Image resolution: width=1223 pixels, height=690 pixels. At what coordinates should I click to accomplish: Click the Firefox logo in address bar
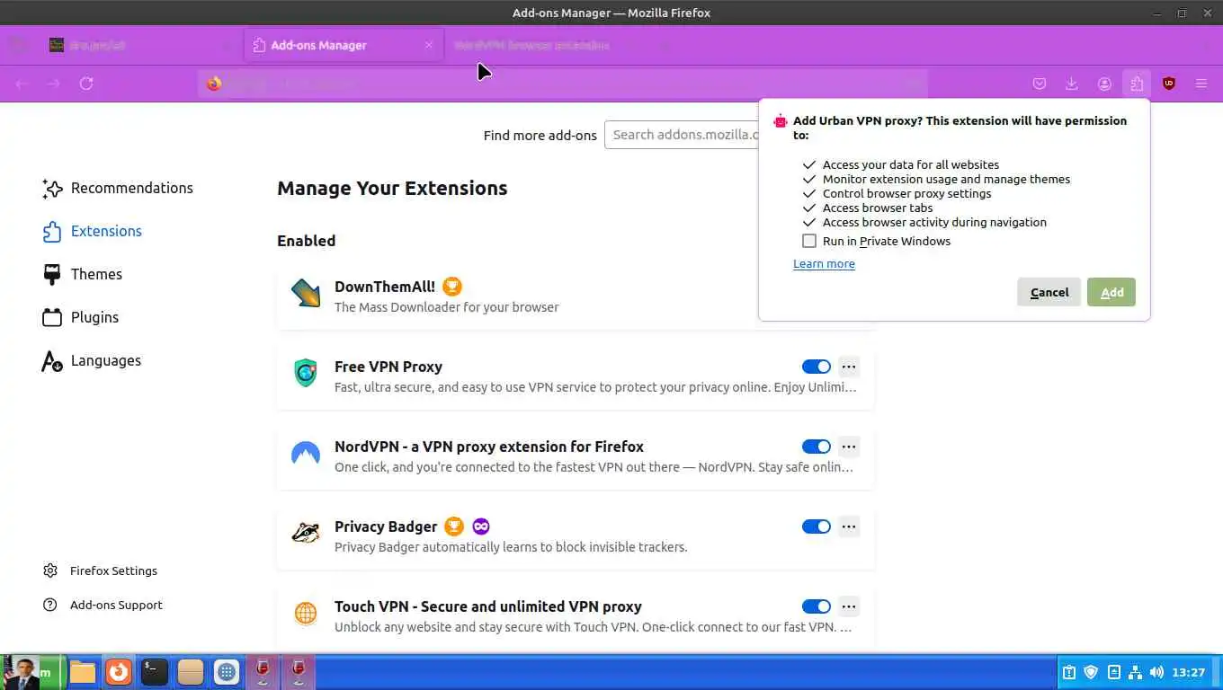coord(214,84)
